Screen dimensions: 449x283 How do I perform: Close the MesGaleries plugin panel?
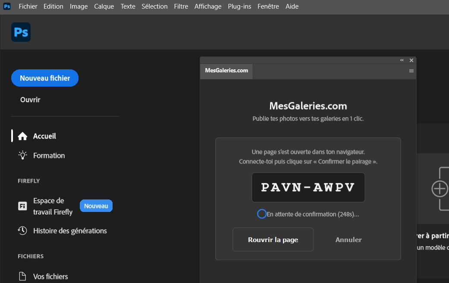click(411, 60)
